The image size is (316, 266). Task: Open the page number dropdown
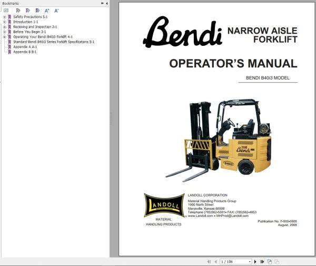(250, 262)
